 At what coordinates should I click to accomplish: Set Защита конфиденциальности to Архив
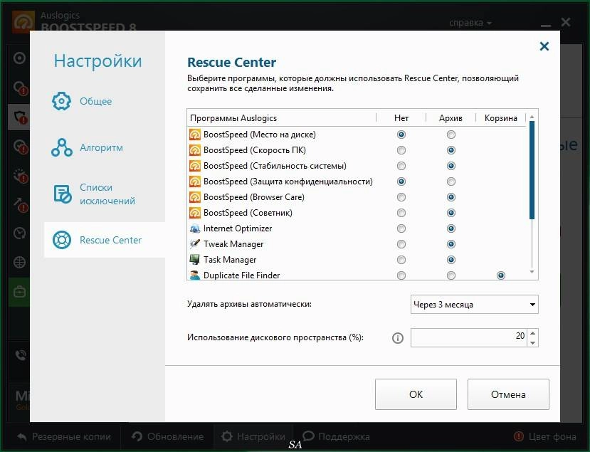click(x=451, y=182)
